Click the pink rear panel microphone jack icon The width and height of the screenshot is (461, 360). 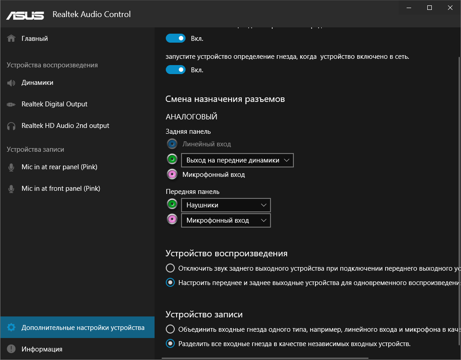(x=172, y=174)
